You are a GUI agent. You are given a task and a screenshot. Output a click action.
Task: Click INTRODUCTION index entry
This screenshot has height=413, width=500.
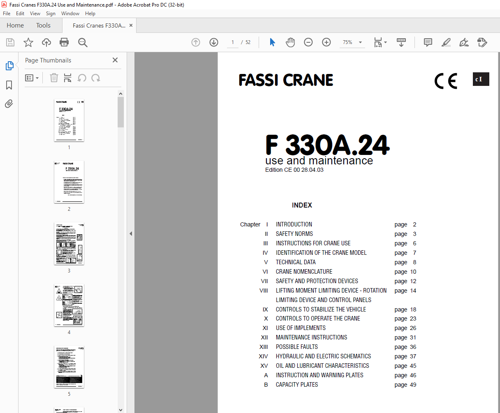coord(294,224)
